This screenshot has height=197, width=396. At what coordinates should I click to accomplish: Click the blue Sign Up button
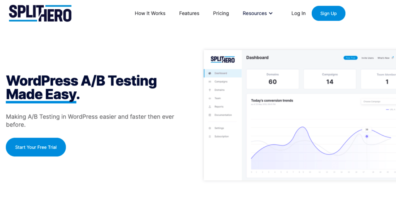coord(328,14)
